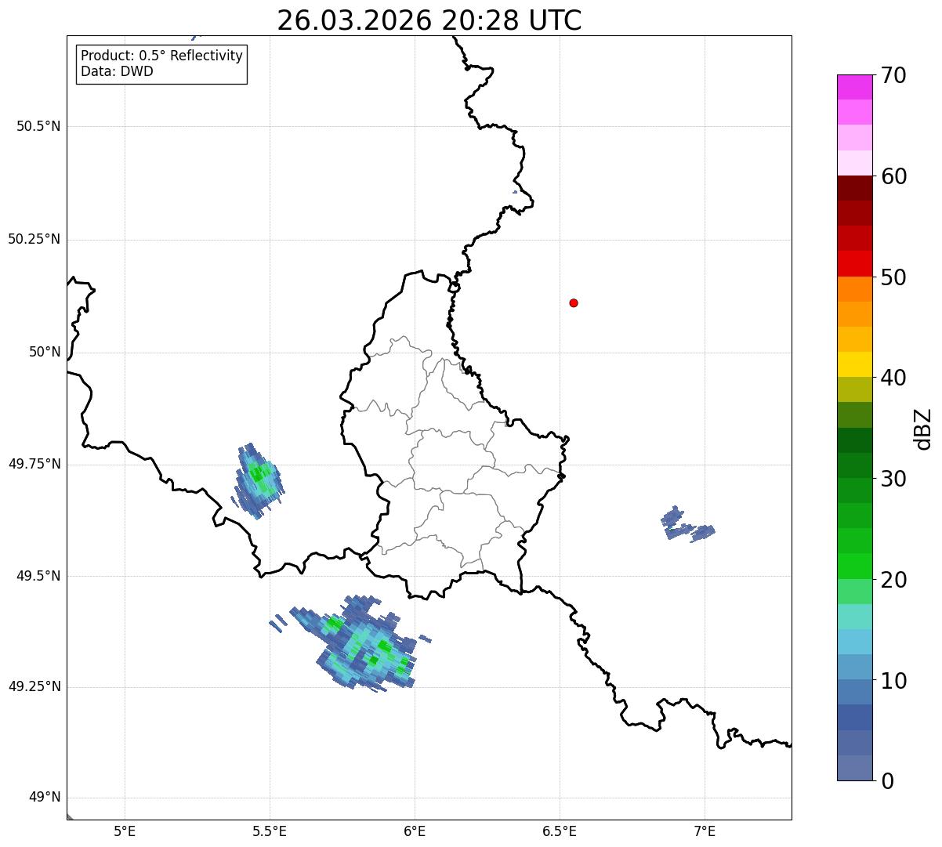Click the '50.5°N' latitude label
Viewport: 942px width, 847px height.
(38, 126)
